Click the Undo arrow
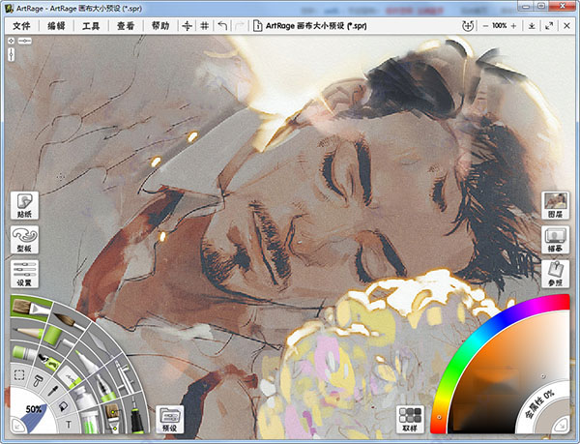This screenshot has height=444, width=580. point(222,26)
